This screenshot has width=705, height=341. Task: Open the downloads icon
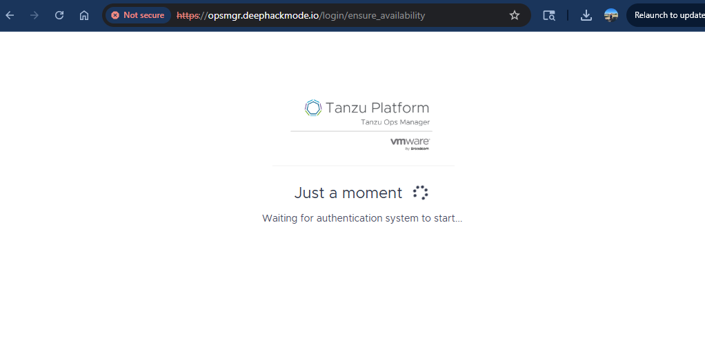point(586,15)
